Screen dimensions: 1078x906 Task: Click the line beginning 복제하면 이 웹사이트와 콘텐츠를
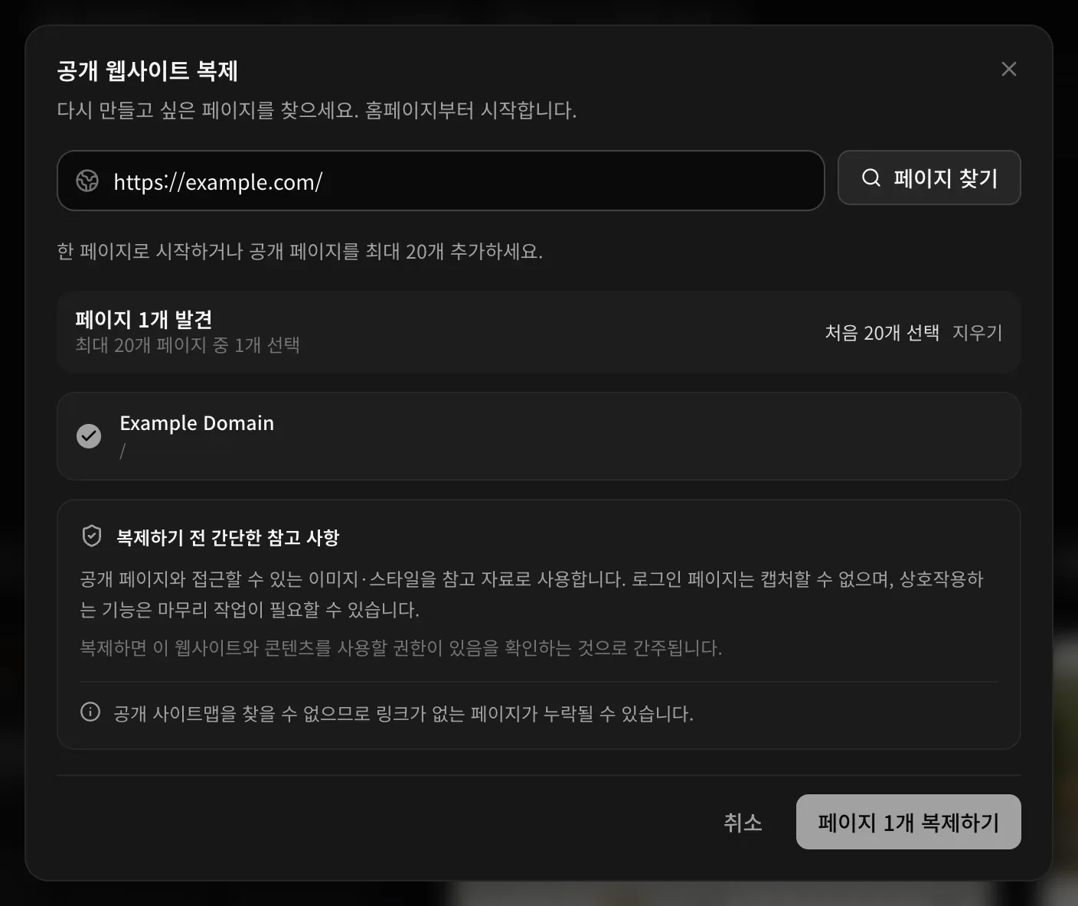click(401, 648)
